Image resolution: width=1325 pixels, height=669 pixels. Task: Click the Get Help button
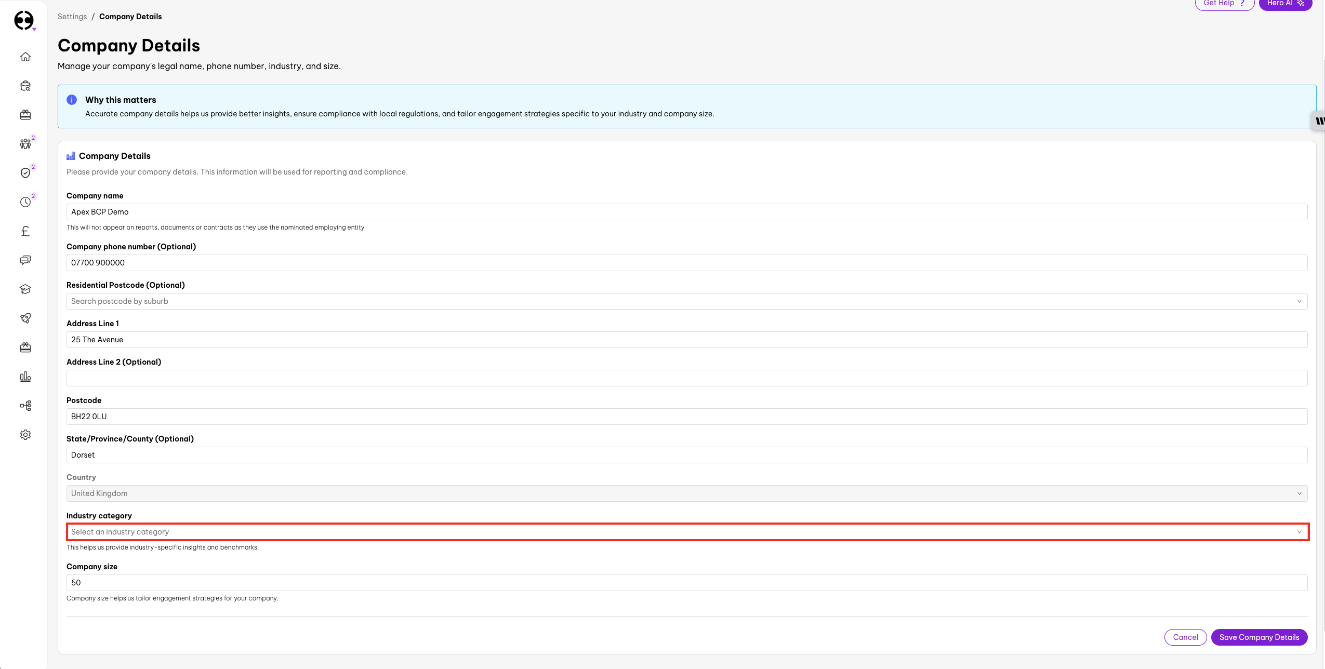(1224, 4)
